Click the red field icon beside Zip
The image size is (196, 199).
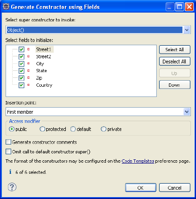(x=28, y=77)
